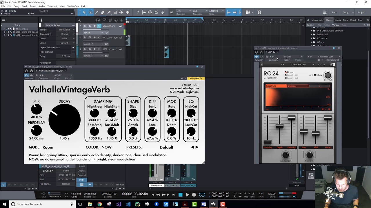Toggle the Loop button in transport

(x=202, y=195)
